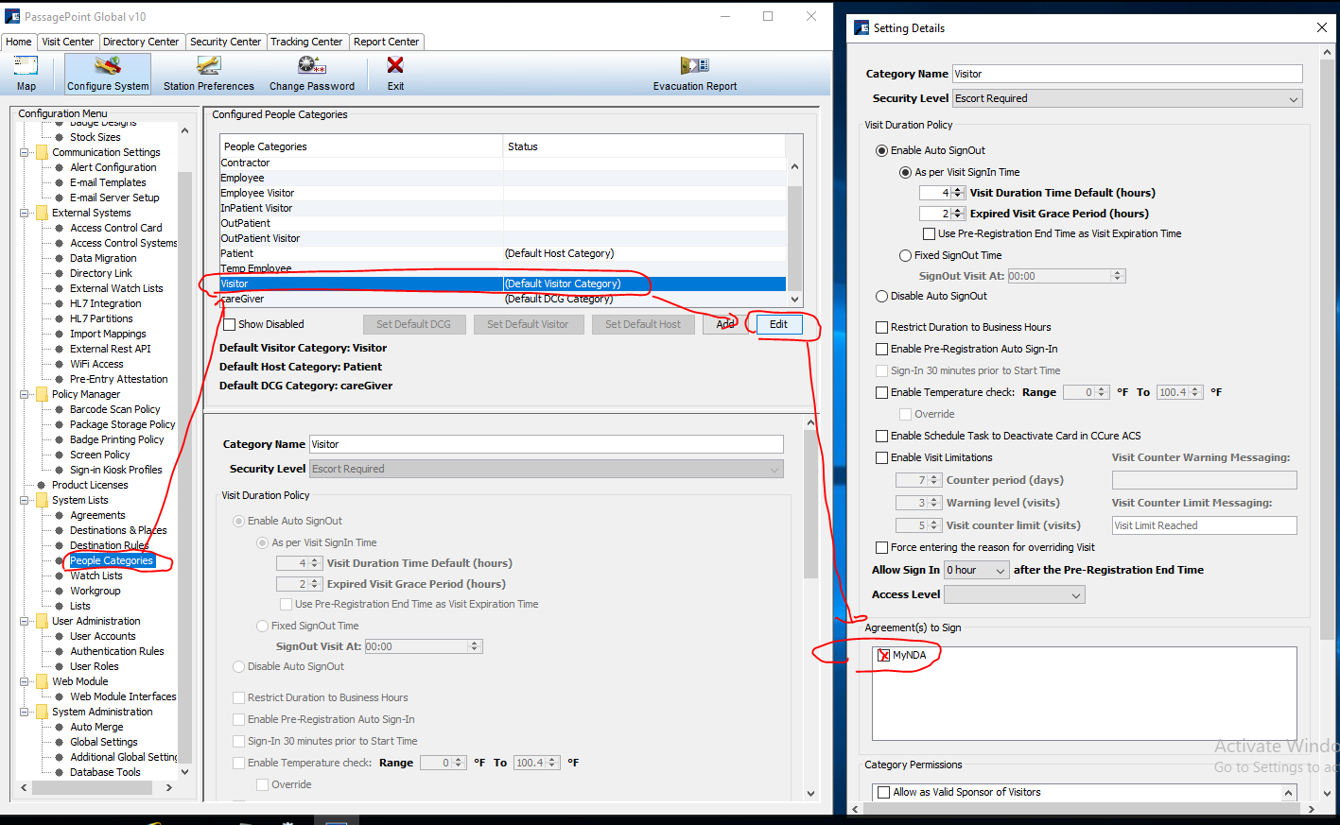1340x825 pixels.
Task: Click the External Systems folder icon
Action: pyautogui.click(x=43, y=213)
